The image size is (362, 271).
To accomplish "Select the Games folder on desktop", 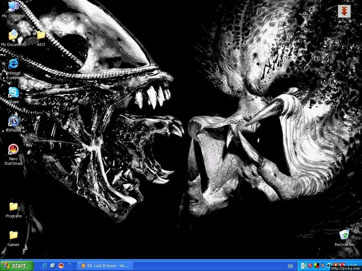I will (13, 238).
